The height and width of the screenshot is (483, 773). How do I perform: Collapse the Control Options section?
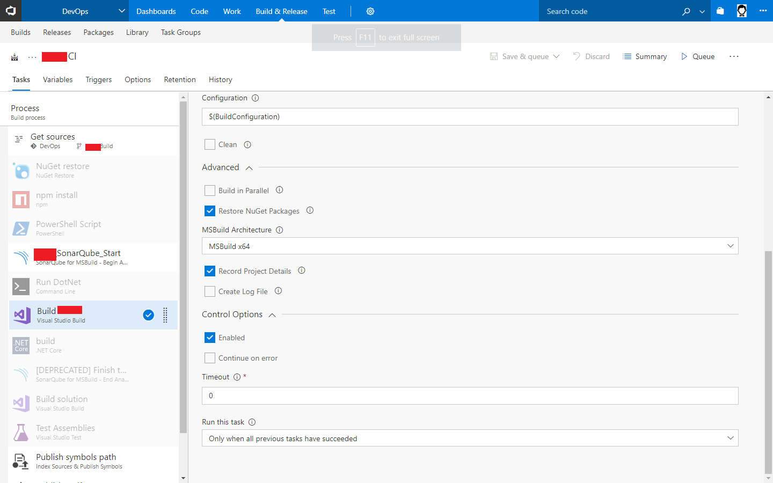pos(272,315)
